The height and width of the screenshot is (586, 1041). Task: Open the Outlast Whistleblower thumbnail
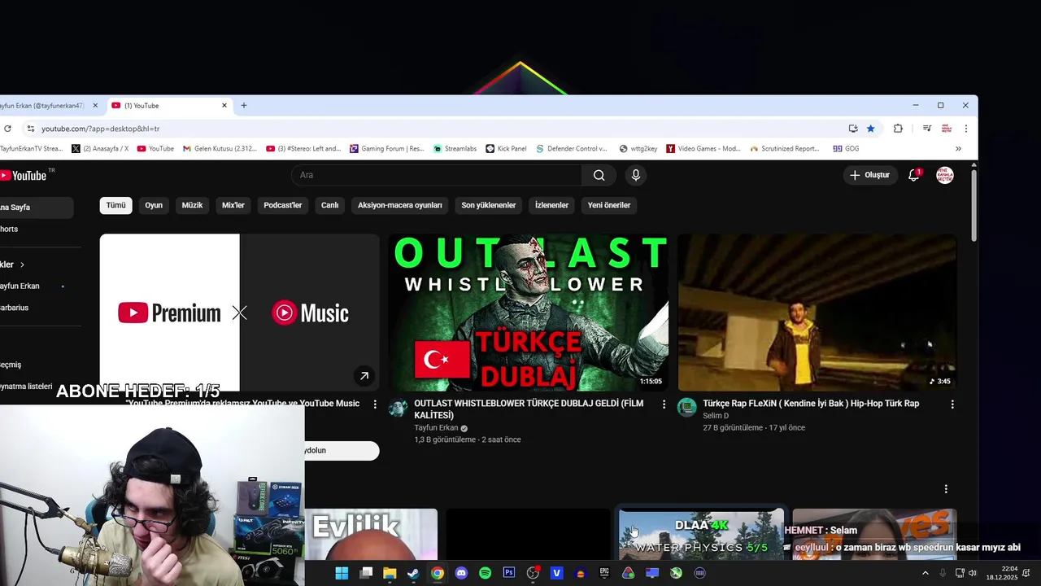(529, 313)
